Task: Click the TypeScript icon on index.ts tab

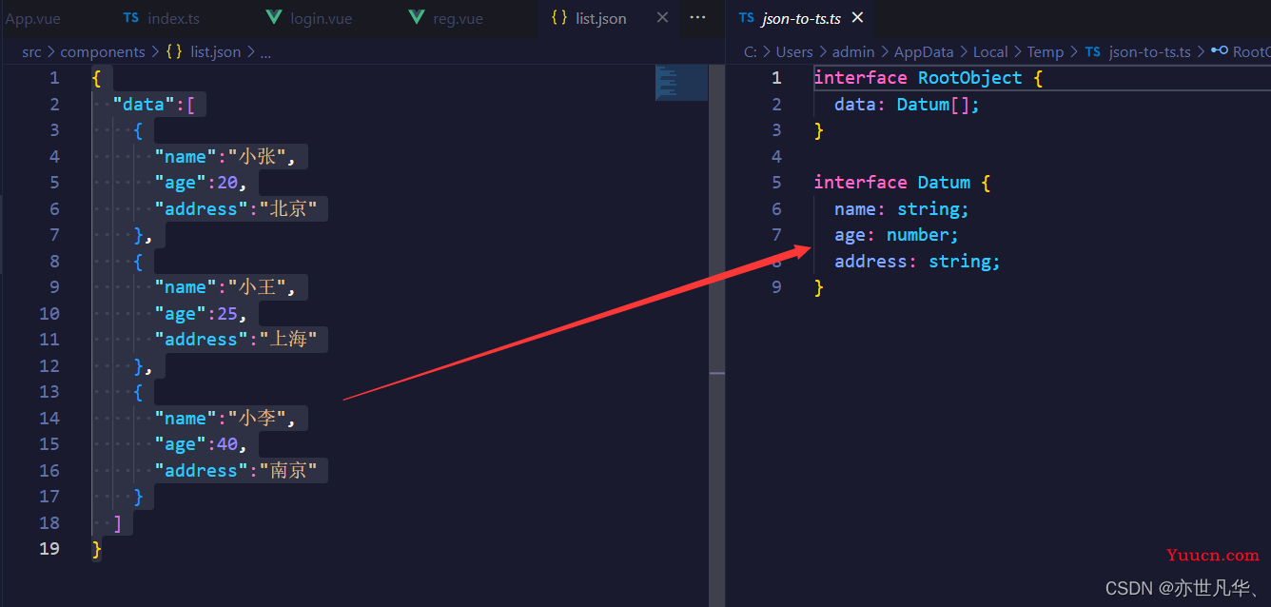Action: [131, 18]
